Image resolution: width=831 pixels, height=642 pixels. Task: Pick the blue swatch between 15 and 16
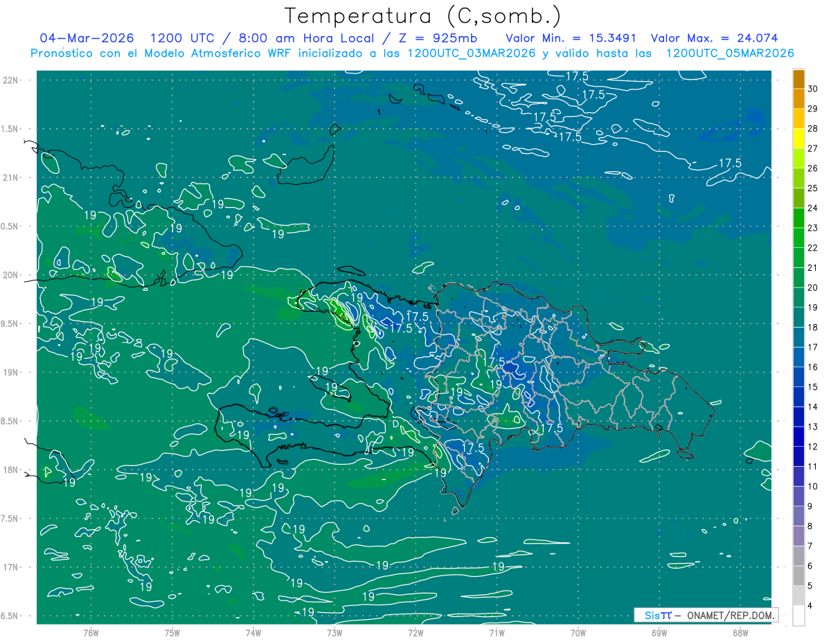798,377
